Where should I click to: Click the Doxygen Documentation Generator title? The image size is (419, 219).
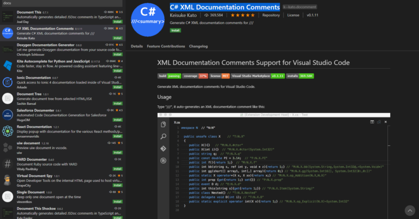pos(45,45)
